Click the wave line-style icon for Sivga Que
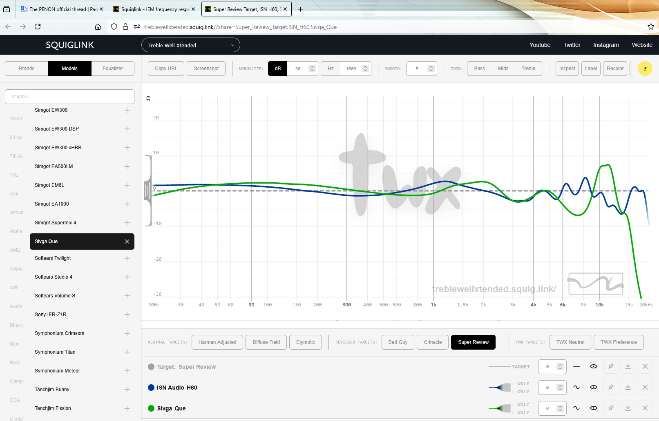This screenshot has width=659, height=421. [x=576, y=408]
